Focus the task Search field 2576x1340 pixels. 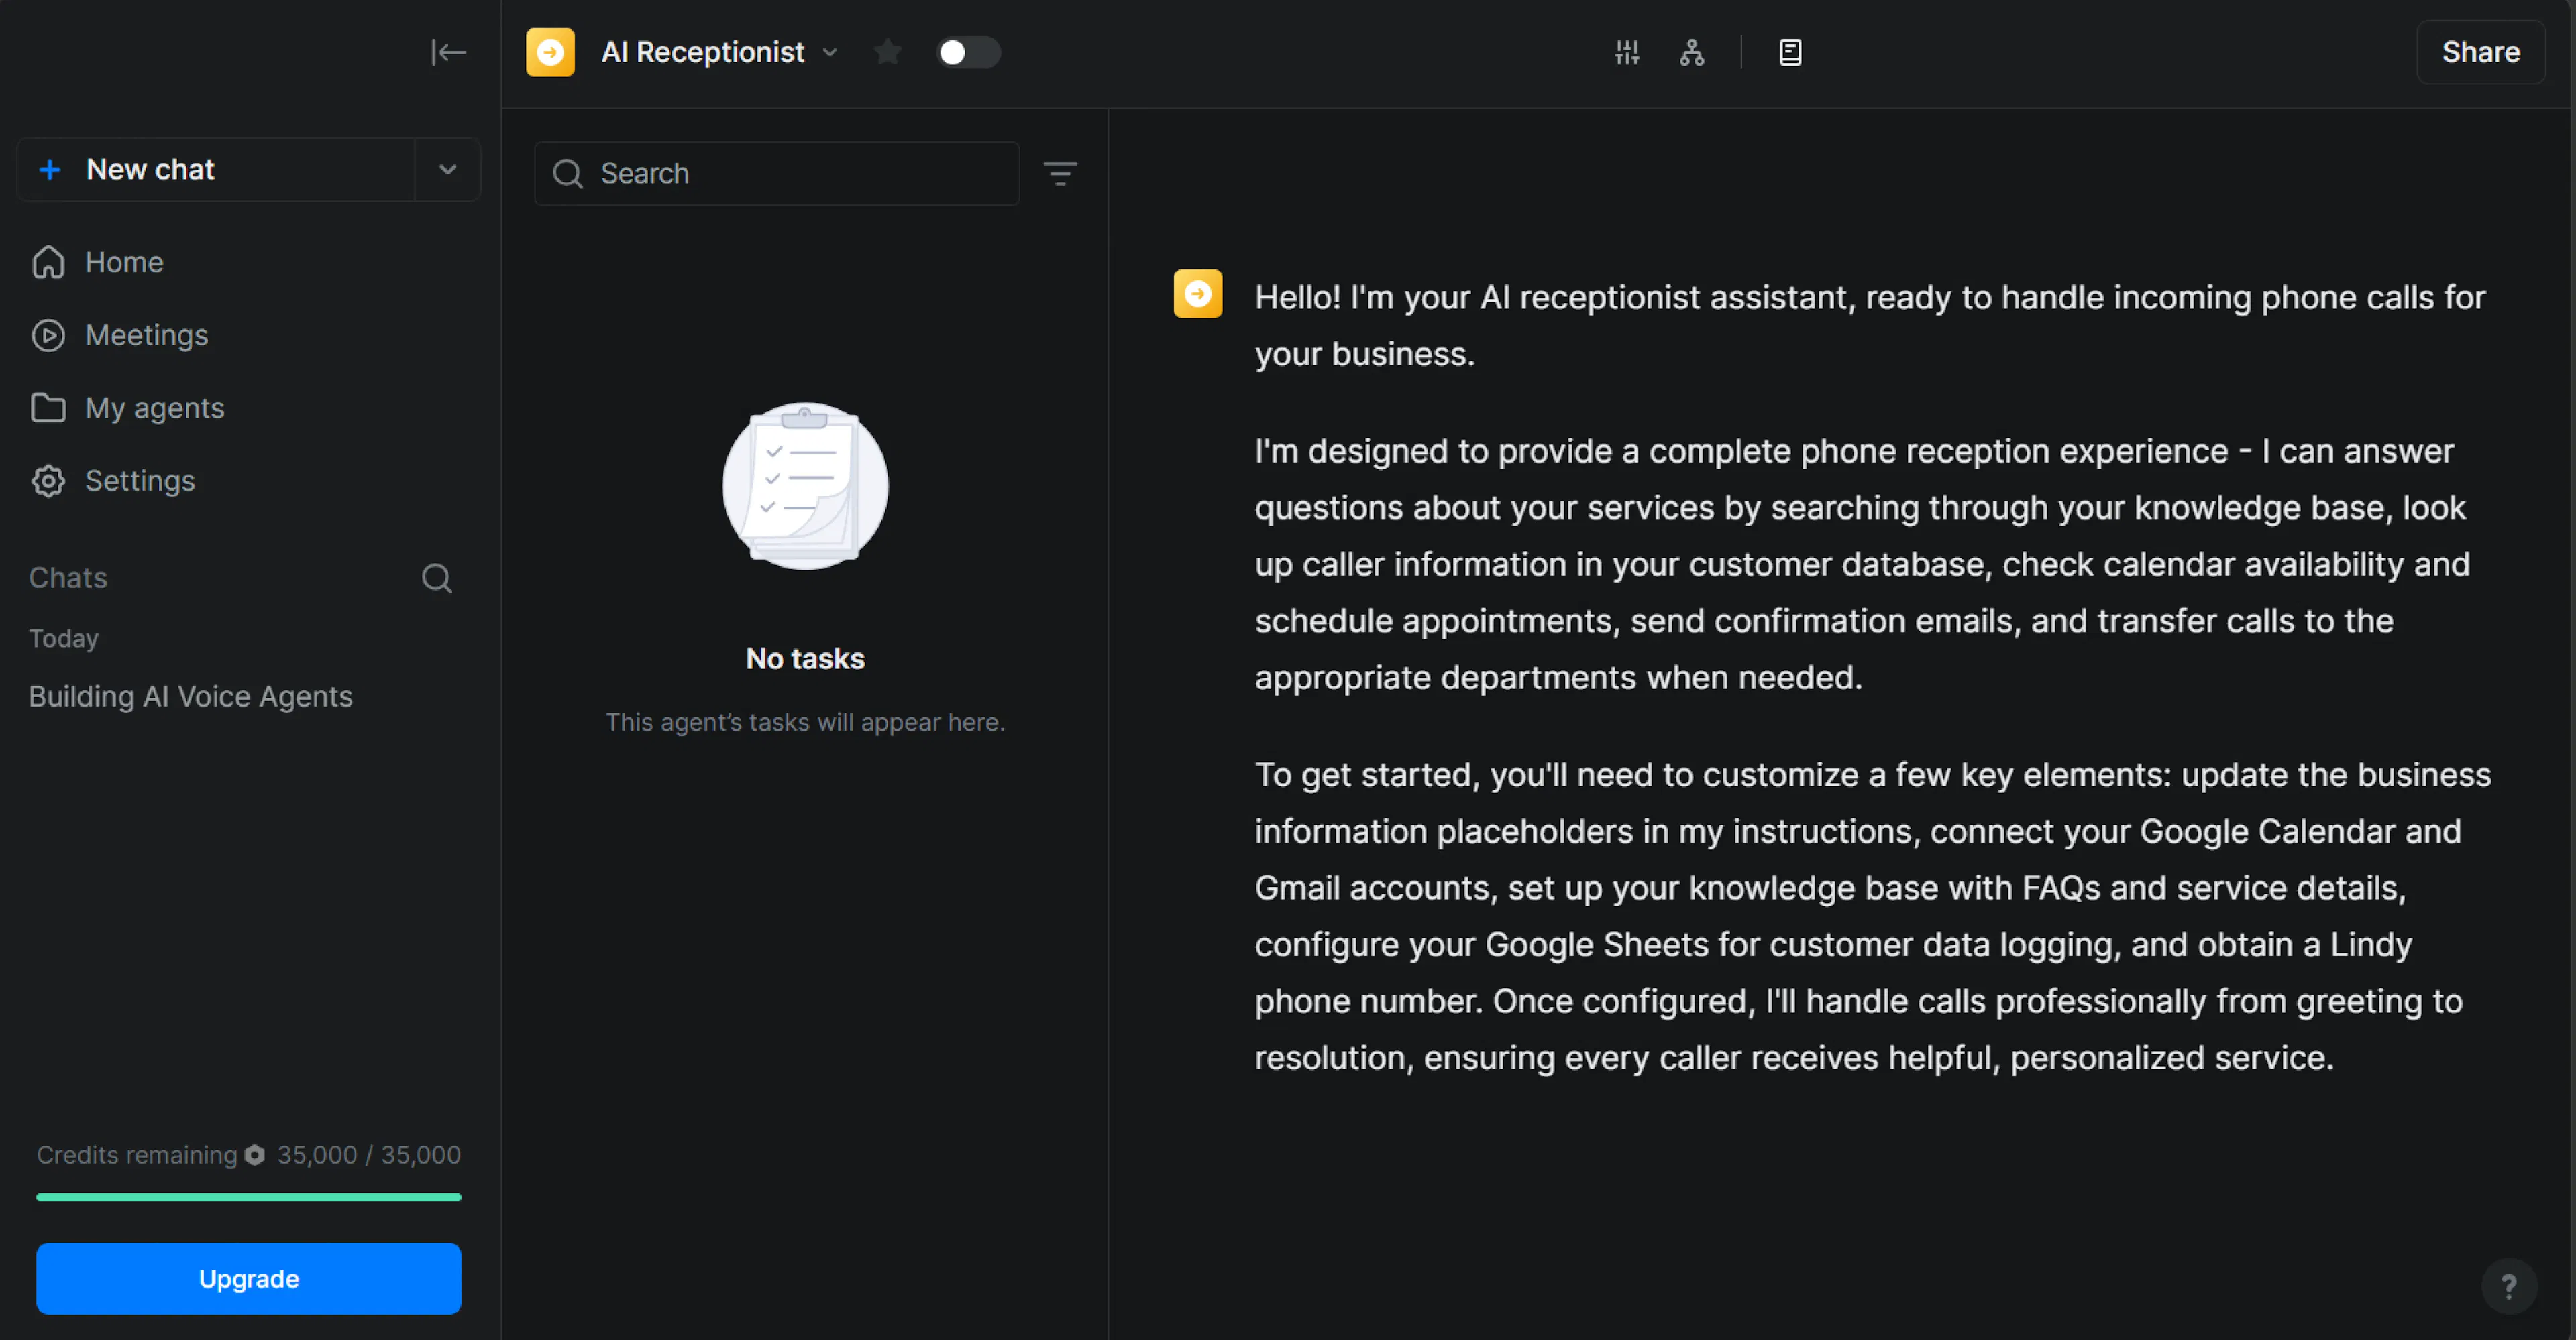pos(777,174)
